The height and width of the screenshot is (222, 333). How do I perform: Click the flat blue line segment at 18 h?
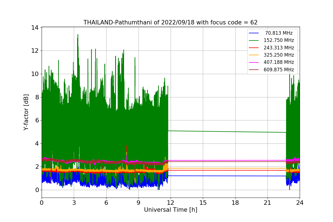[235, 176]
